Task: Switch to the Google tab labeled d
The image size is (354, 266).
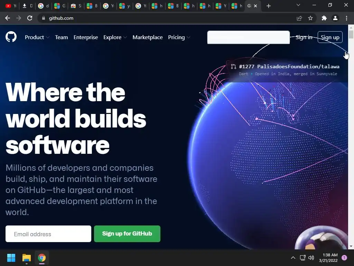Action: (x=44, y=6)
